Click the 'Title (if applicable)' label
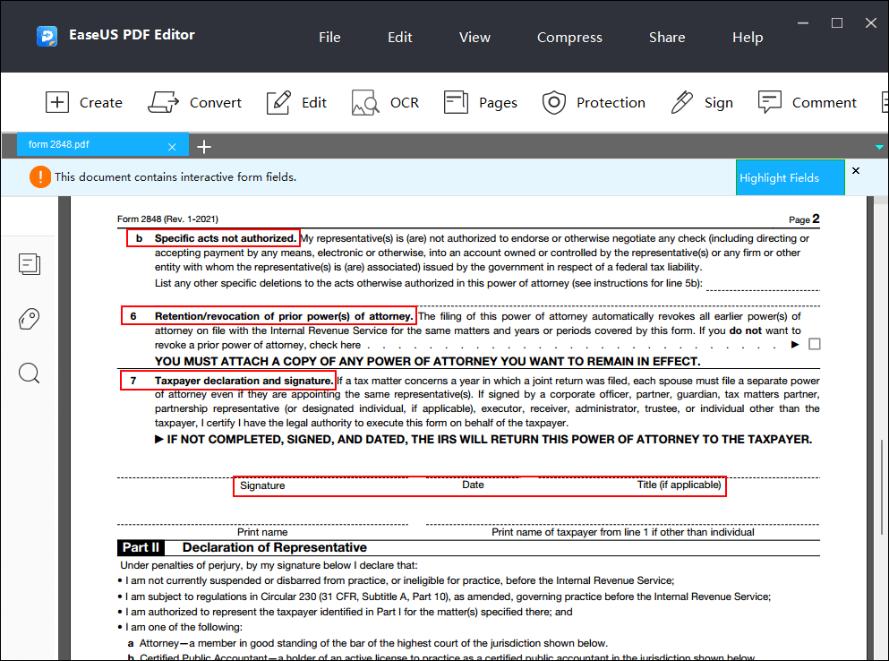 (680, 485)
